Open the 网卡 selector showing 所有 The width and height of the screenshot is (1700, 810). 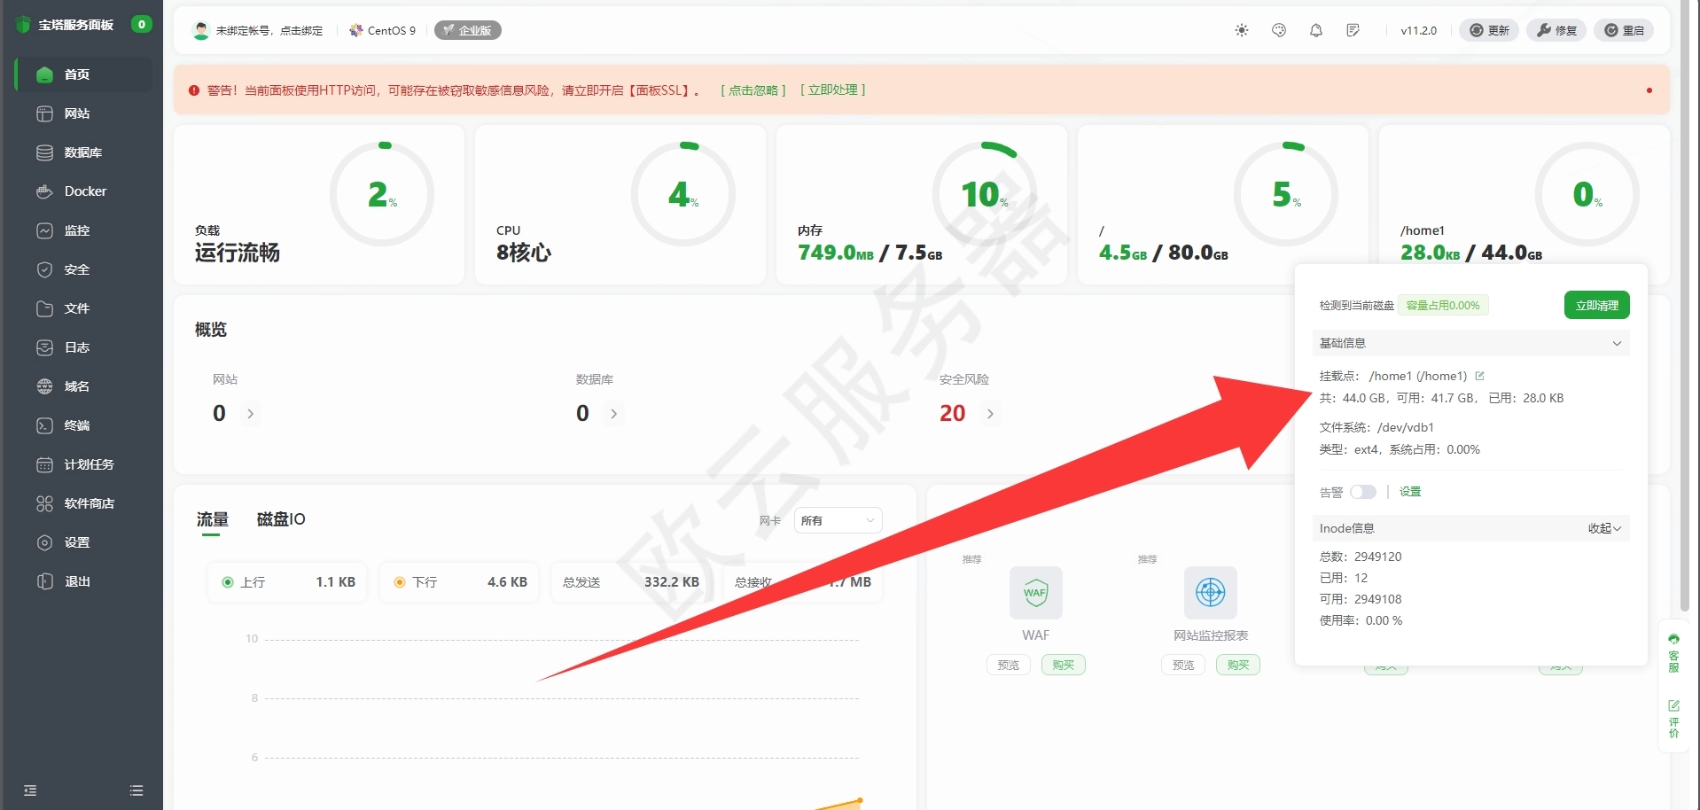click(x=837, y=520)
